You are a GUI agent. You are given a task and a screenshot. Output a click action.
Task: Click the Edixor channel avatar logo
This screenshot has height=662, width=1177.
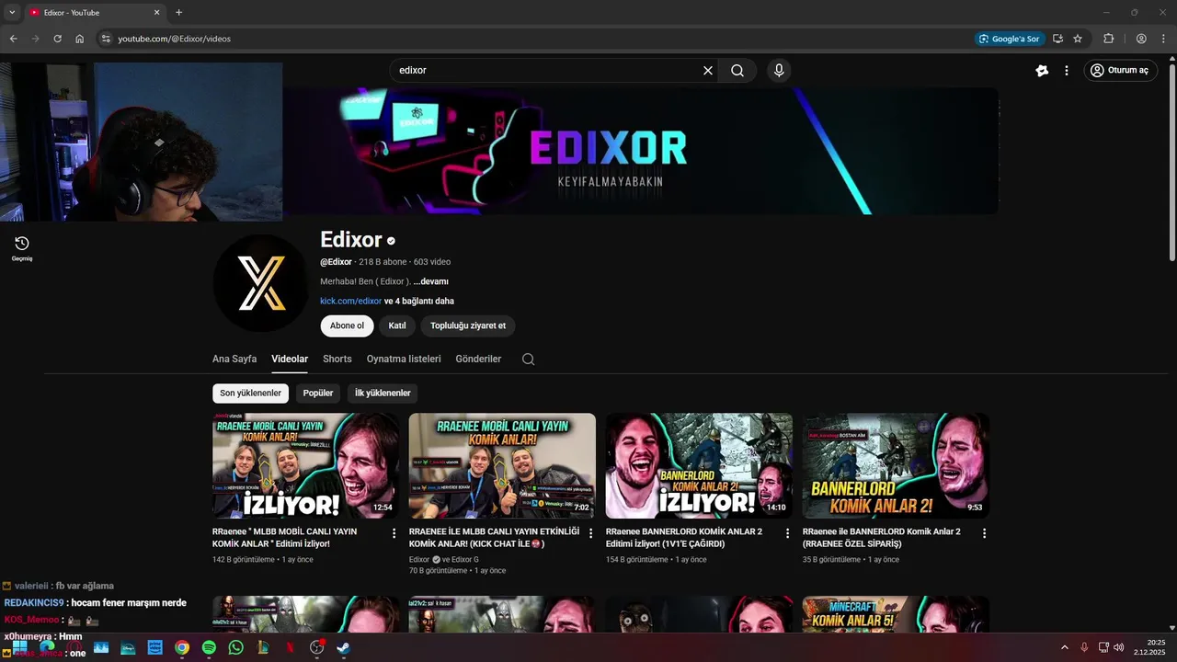[260, 283]
